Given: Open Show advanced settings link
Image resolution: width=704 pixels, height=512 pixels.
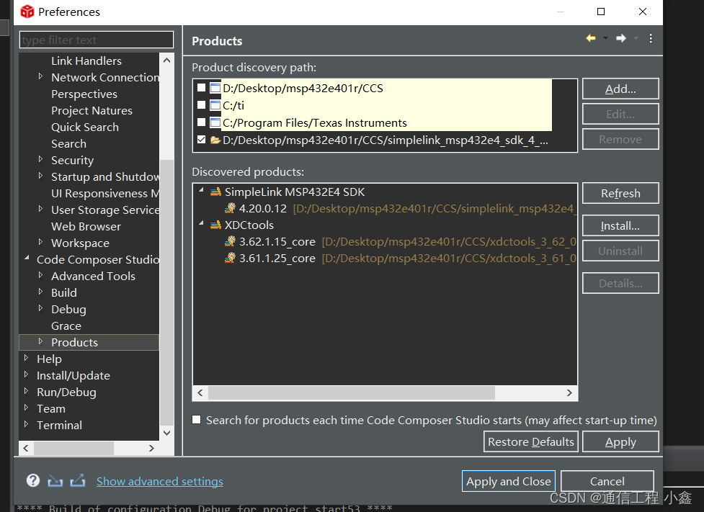Looking at the screenshot, I should tap(159, 481).
